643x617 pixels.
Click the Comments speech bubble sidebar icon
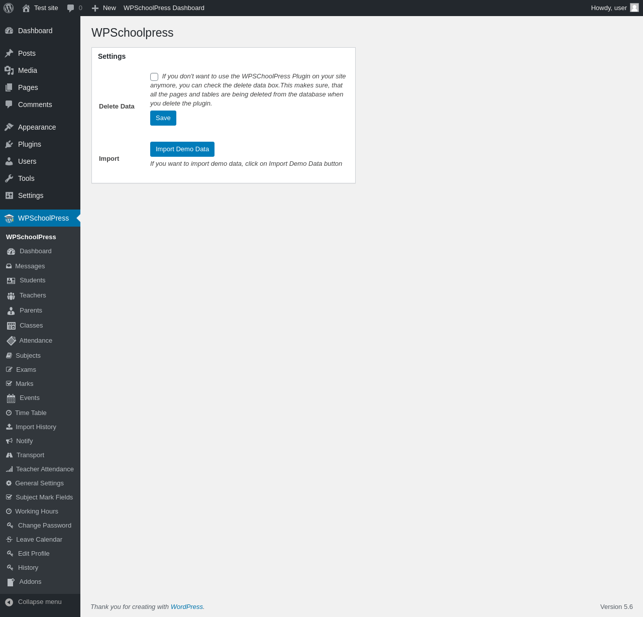[x=9, y=105]
